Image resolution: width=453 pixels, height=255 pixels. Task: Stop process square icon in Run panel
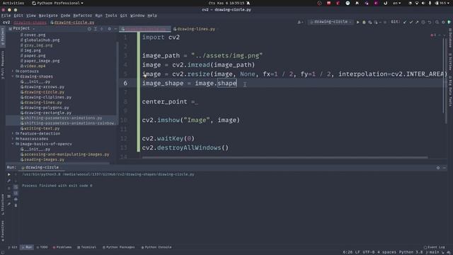pos(9,188)
